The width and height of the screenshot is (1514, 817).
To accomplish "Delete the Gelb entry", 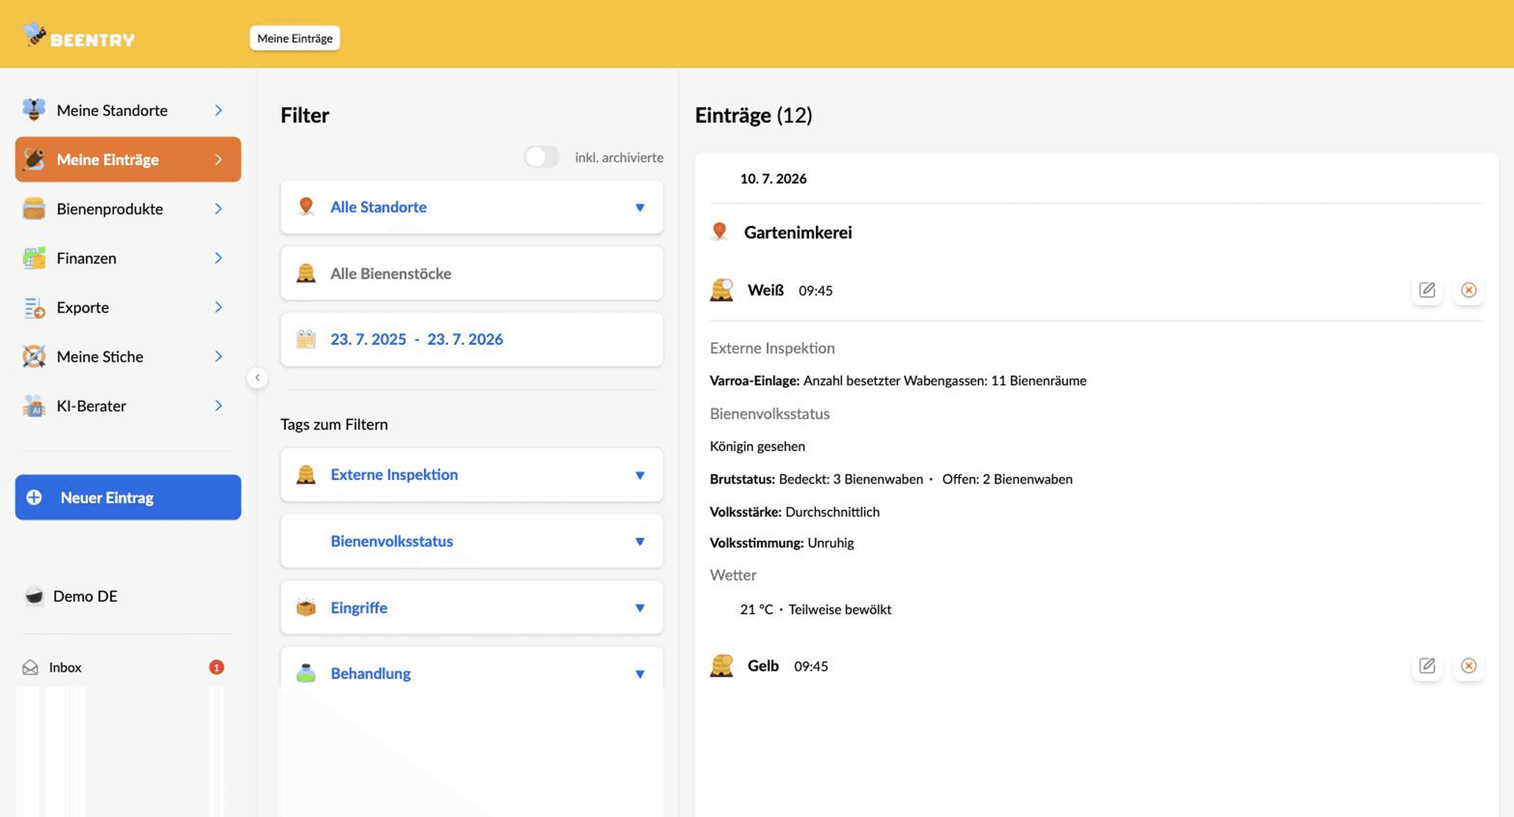I will pyautogui.click(x=1468, y=666).
